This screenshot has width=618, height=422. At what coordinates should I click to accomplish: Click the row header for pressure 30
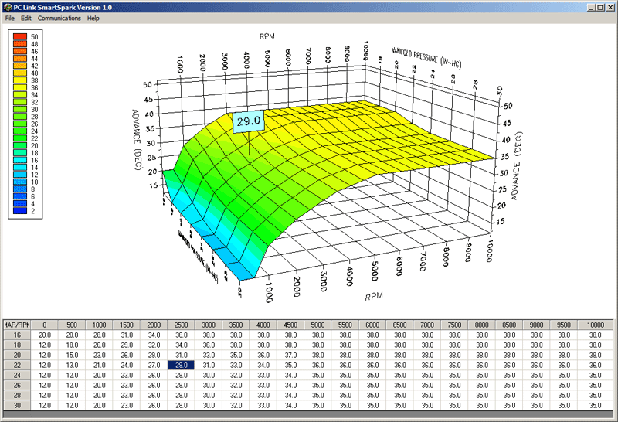(x=16, y=405)
